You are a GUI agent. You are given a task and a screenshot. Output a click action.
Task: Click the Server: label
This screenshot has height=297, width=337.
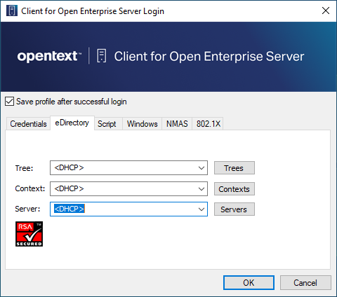click(27, 209)
